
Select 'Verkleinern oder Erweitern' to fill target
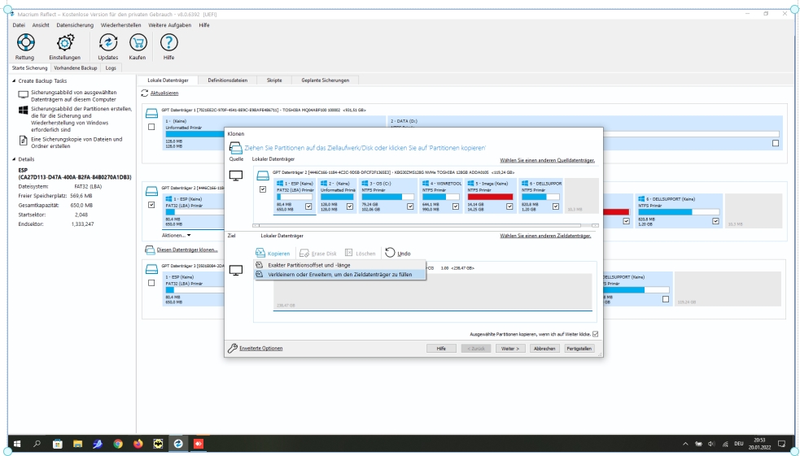point(340,274)
